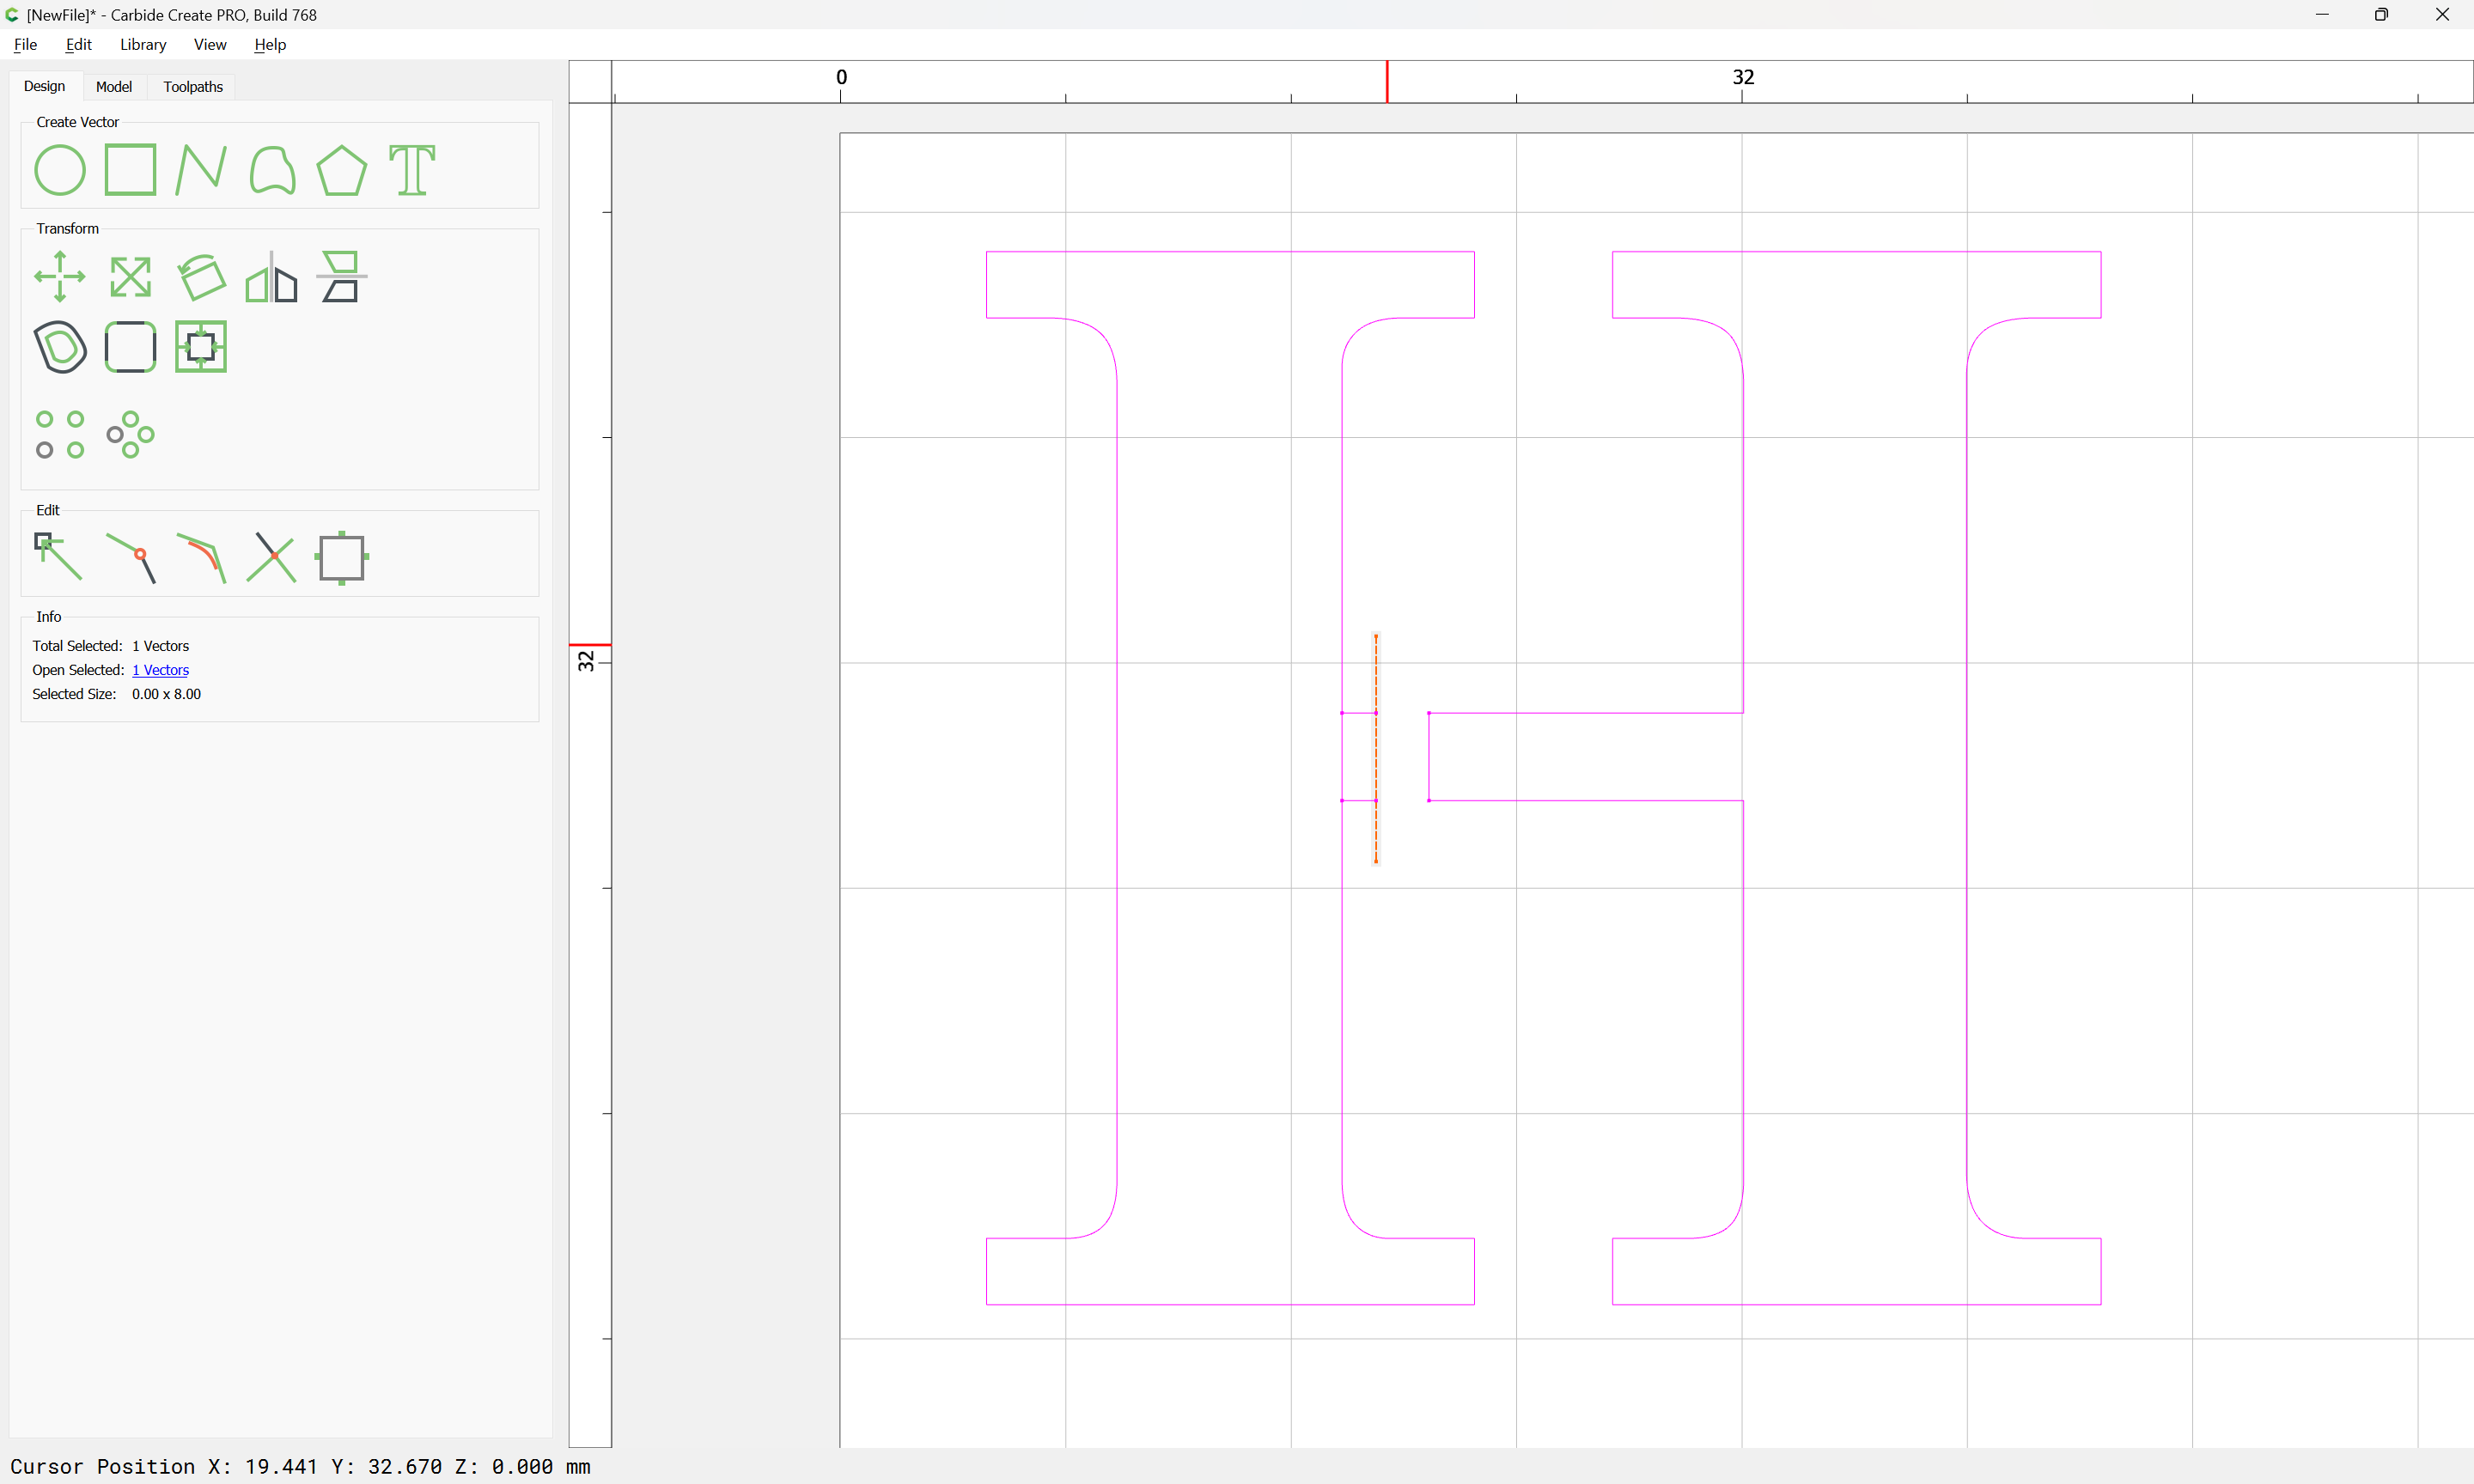The width and height of the screenshot is (2474, 1484).
Task: Activate the Scale transform tool
Action: coord(130,277)
